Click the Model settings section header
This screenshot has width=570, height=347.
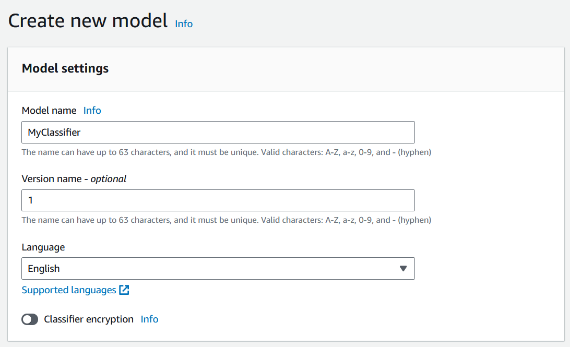coord(65,68)
